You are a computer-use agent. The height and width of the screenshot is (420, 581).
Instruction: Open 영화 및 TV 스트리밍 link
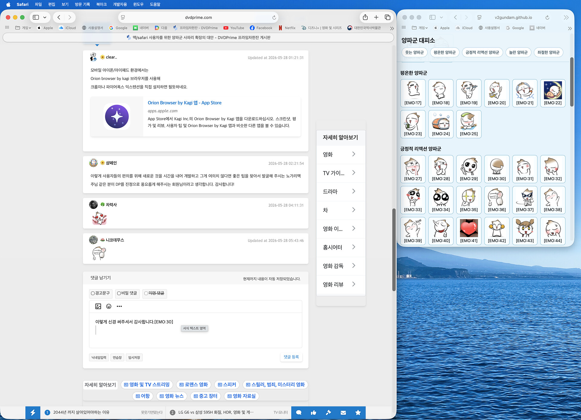click(x=147, y=385)
